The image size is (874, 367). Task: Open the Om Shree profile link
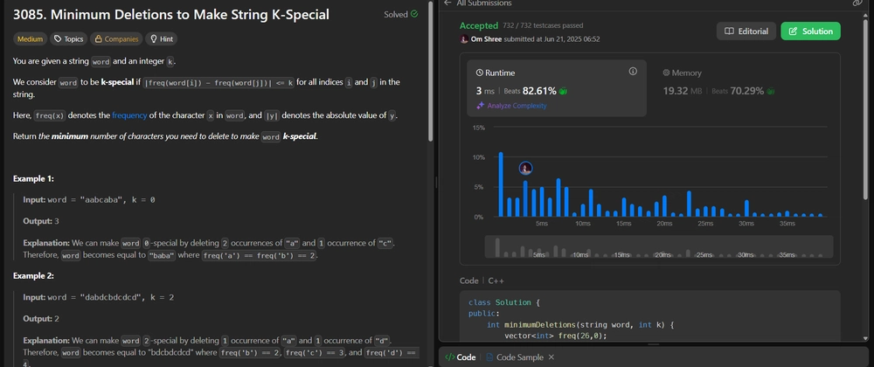(486, 39)
